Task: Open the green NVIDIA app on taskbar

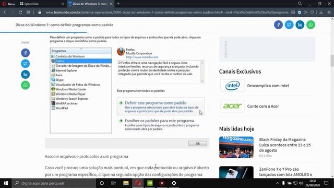Action: tap(150, 183)
